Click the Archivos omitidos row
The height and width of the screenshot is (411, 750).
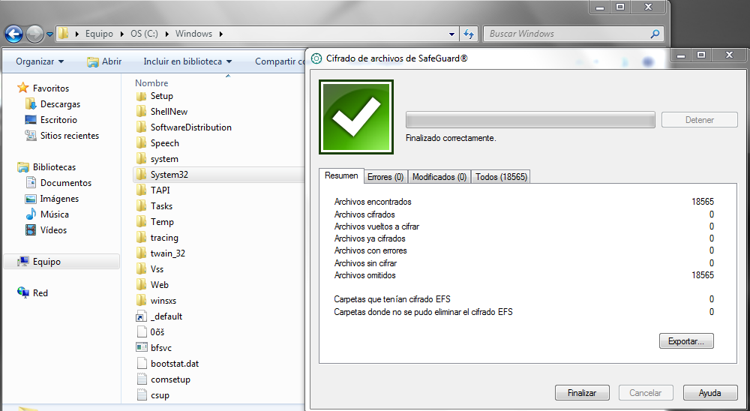[523, 275]
